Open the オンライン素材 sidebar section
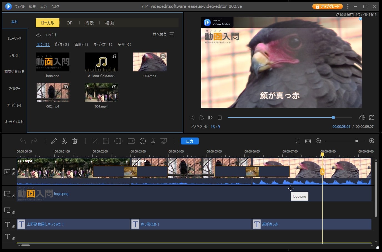The image size is (382, 252). pos(14,122)
